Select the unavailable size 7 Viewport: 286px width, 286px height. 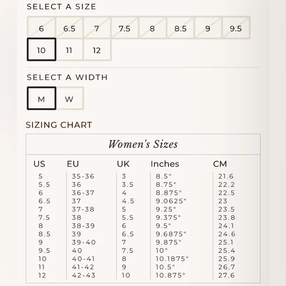(97, 28)
